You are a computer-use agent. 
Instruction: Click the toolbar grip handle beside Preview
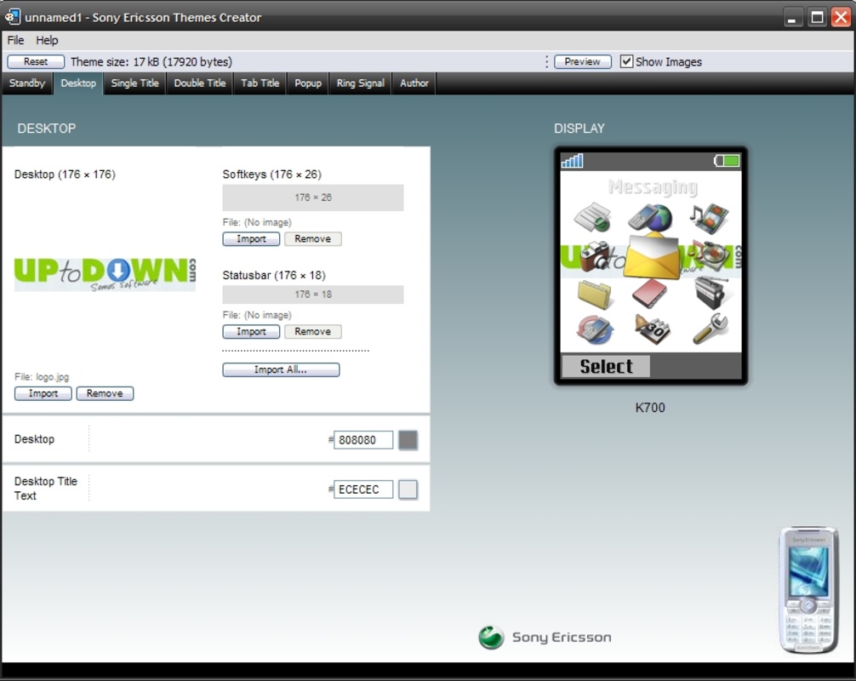546,61
